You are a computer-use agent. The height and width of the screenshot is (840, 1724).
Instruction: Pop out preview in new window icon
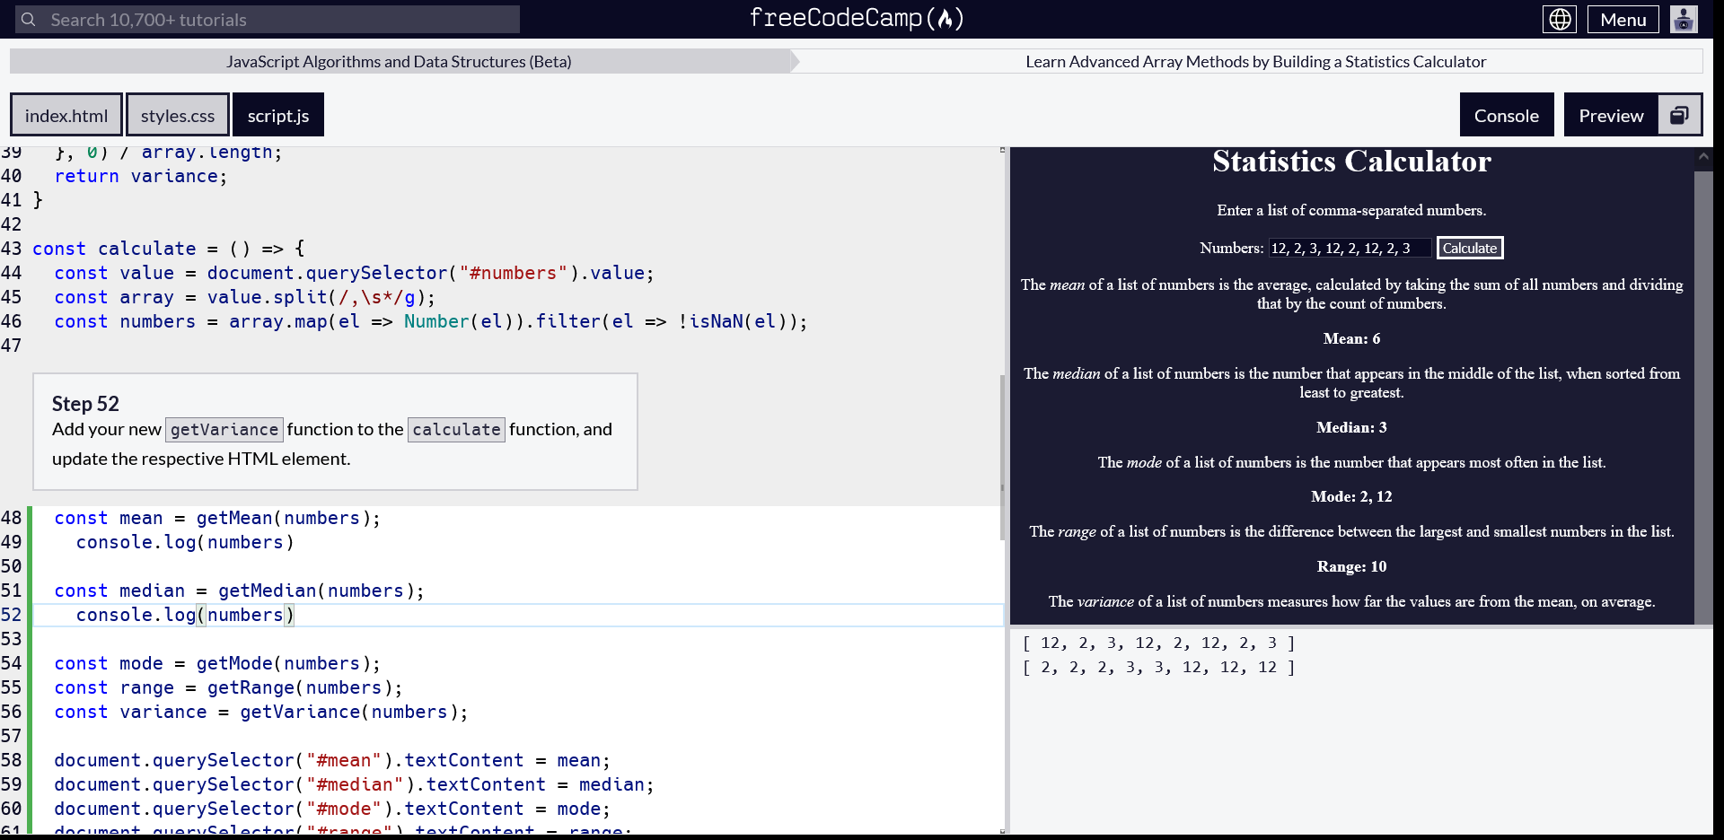pos(1679,115)
